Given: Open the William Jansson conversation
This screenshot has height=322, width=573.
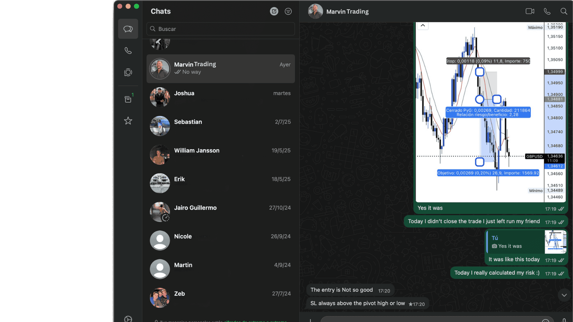Looking at the screenshot, I should tap(221, 155).
